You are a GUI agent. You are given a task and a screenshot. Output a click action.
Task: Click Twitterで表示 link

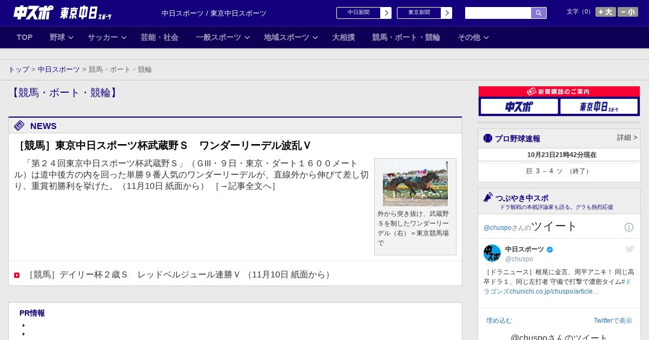click(x=613, y=321)
